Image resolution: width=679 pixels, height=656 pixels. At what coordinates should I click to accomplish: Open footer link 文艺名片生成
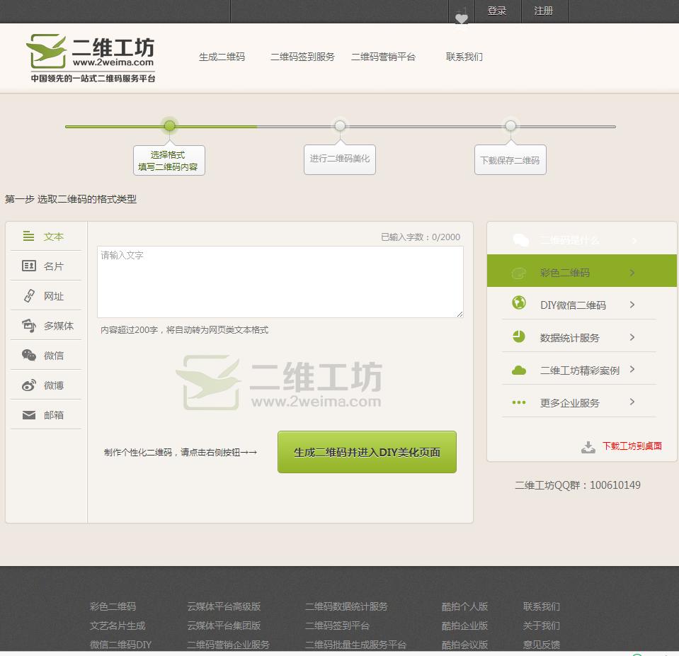click(118, 626)
